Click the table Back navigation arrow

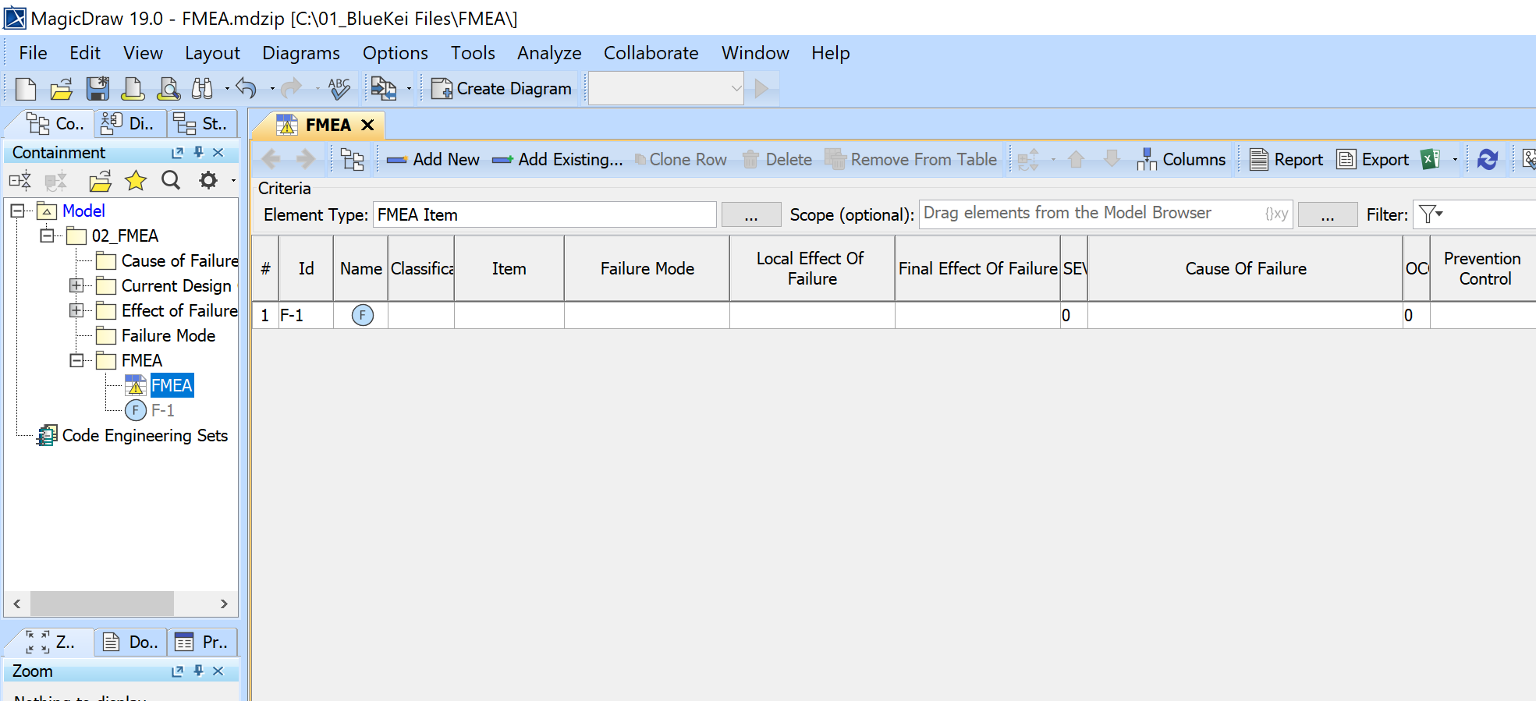(271, 159)
